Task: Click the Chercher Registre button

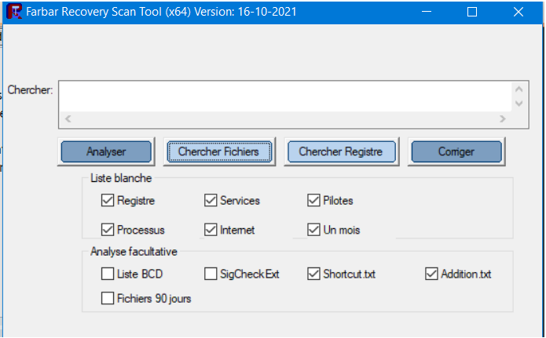Action: point(341,151)
